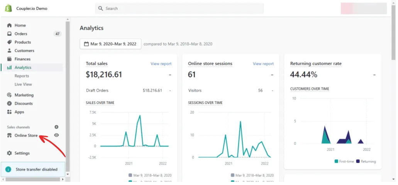The image size is (398, 185).
Task: Click the SALES OVER TIME label
Action: 100,103
